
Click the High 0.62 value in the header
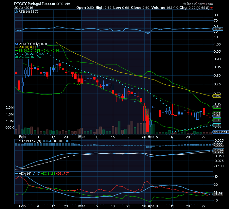point(103,8)
